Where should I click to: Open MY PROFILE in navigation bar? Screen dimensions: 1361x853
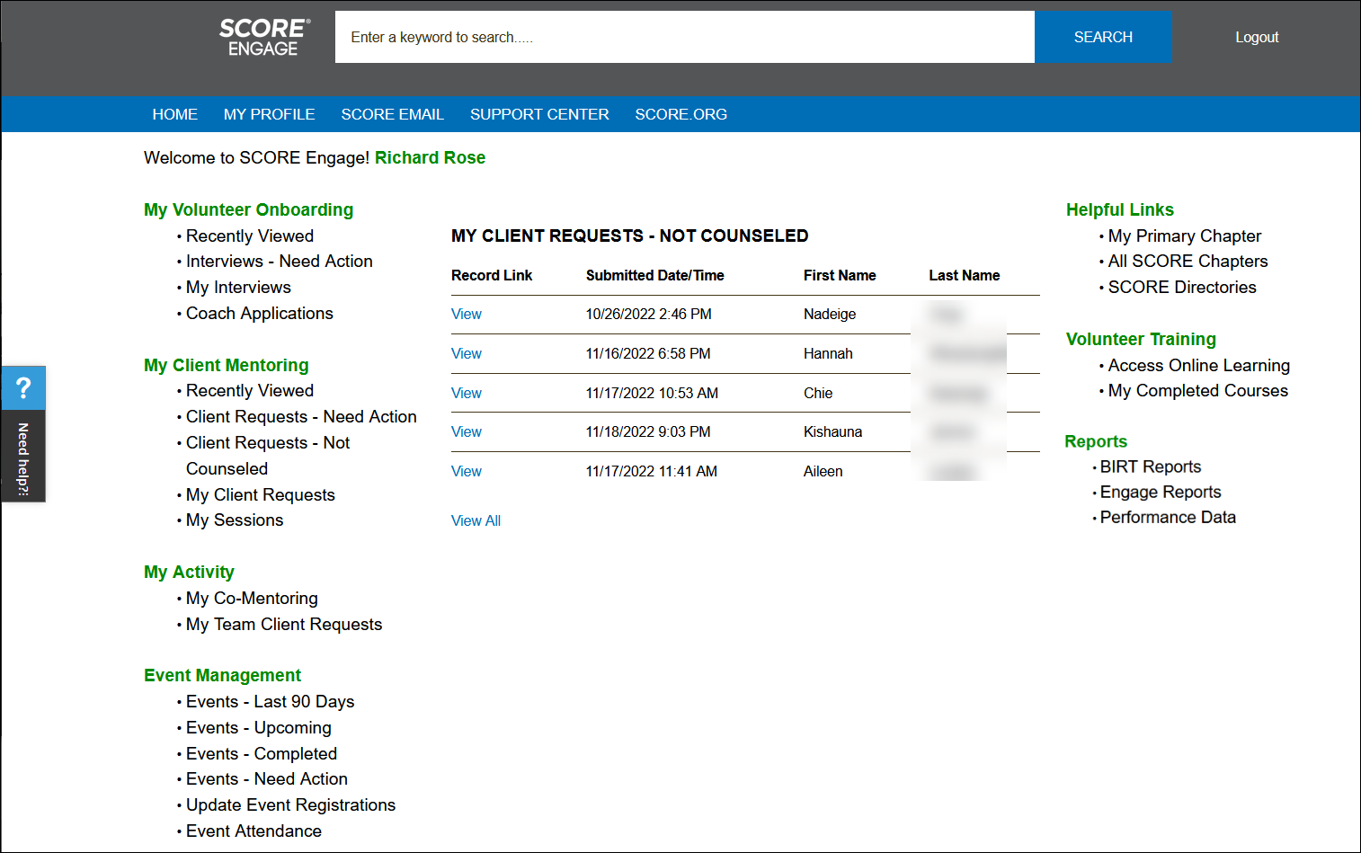[269, 114]
